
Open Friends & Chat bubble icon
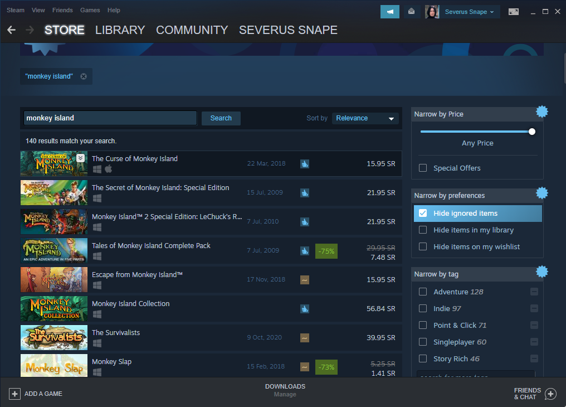(x=550, y=394)
